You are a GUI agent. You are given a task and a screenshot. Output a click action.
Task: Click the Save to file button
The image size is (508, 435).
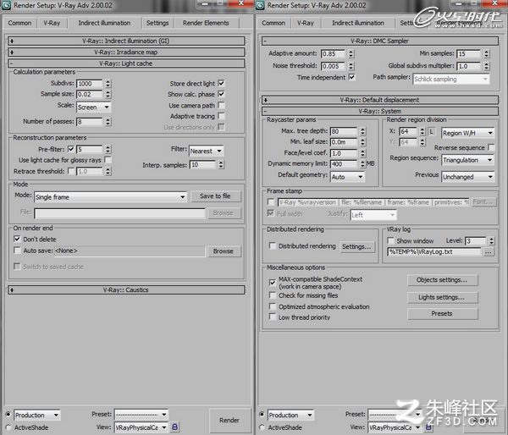click(x=215, y=196)
